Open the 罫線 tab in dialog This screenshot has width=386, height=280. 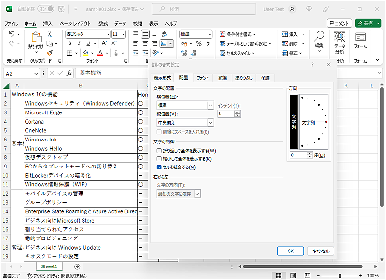pyautogui.click(x=222, y=78)
